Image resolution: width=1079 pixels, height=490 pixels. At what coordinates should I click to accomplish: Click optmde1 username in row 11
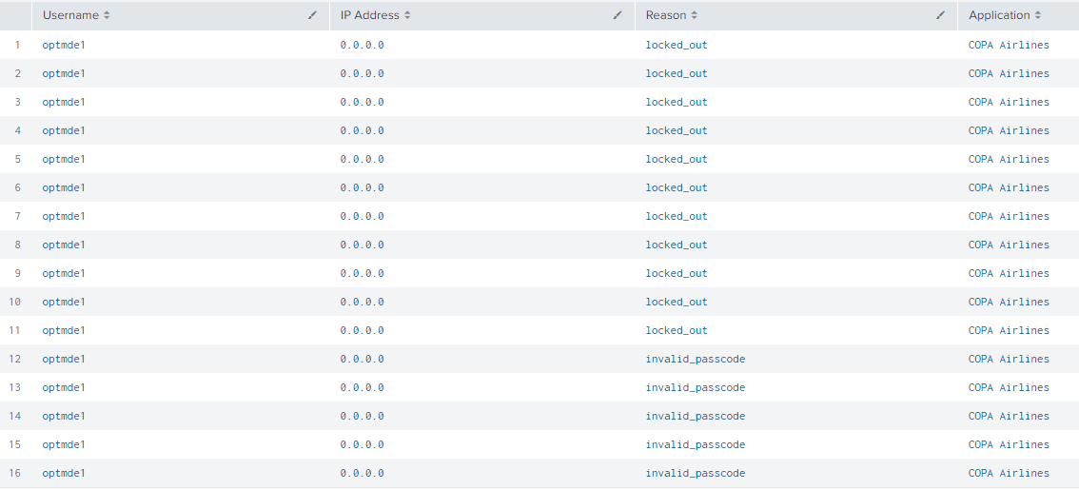64,330
